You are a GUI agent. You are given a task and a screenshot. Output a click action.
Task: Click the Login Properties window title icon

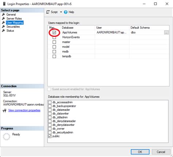[x=4, y=4]
